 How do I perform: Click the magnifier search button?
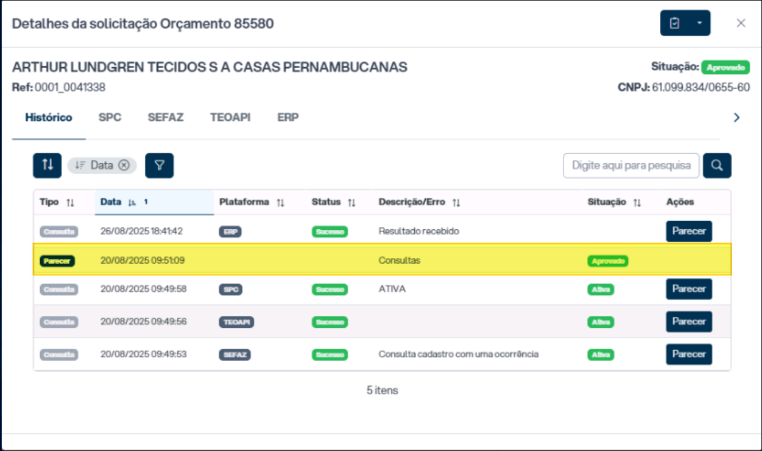coord(717,166)
